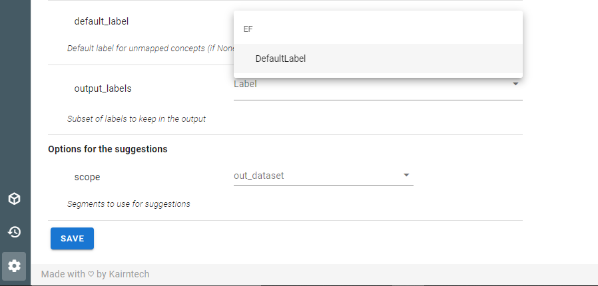Click the 'Subset of labels to keep' description
The width and height of the screenshot is (598, 286).
(136, 119)
